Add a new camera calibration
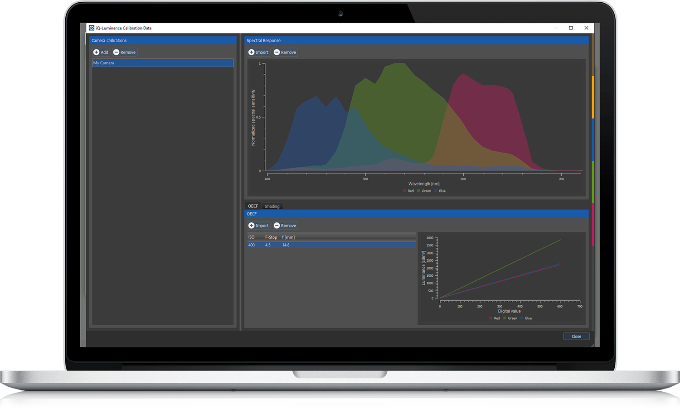680x418 pixels. 101,52
